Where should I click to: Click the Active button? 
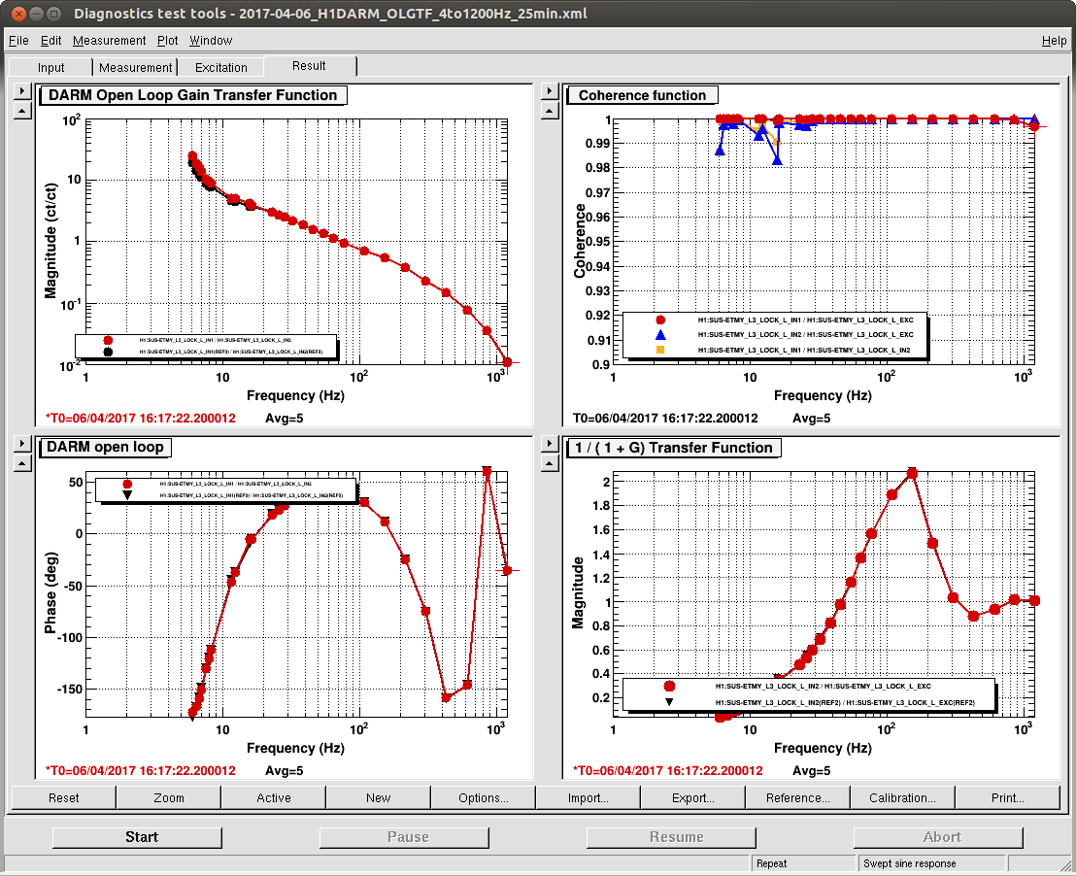[x=274, y=797]
